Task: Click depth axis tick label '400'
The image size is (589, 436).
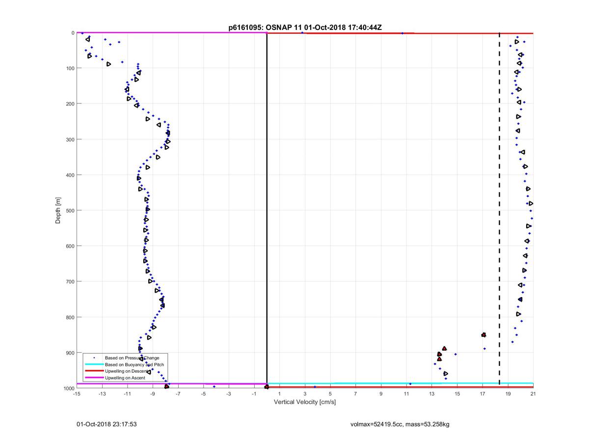Action: pyautogui.click(x=70, y=175)
